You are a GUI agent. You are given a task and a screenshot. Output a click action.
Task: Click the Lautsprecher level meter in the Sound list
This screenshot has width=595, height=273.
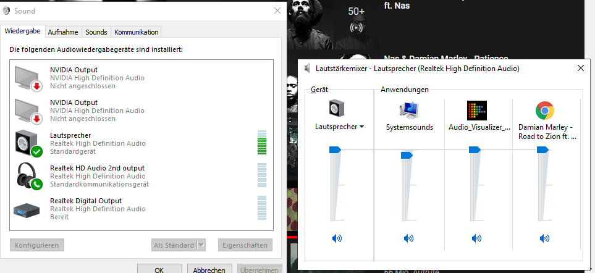pos(262,143)
